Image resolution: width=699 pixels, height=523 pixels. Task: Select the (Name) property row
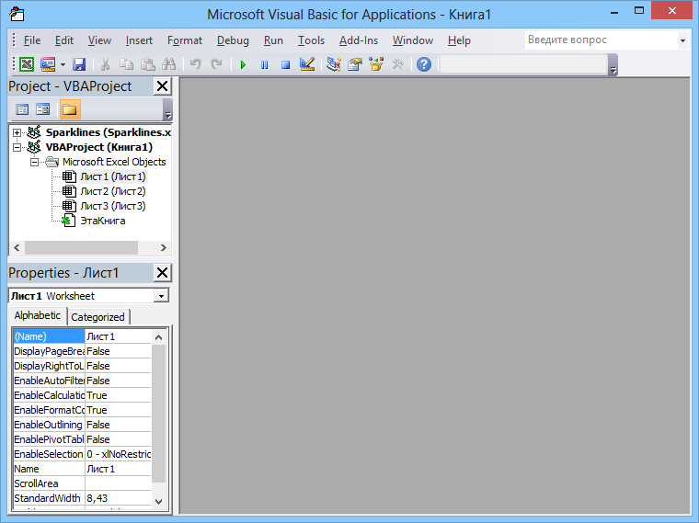point(83,336)
